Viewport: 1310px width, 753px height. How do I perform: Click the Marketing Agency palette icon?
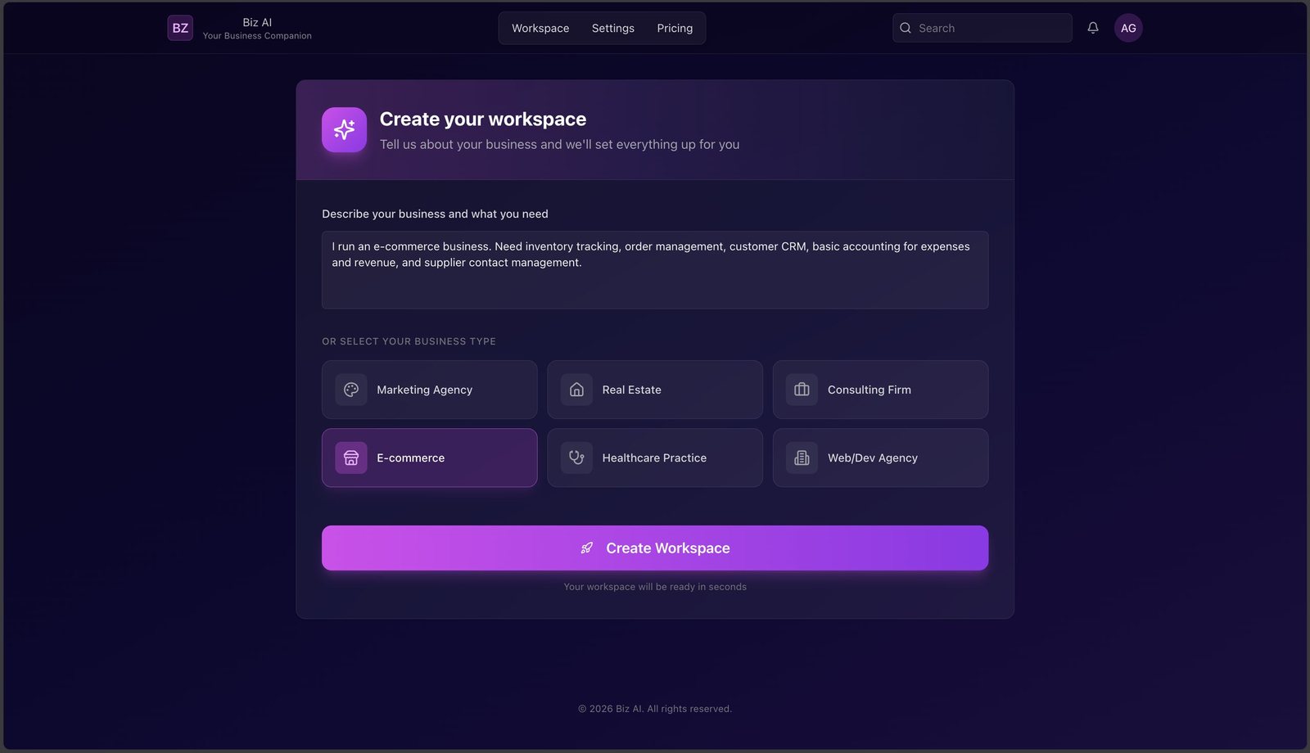tap(351, 390)
